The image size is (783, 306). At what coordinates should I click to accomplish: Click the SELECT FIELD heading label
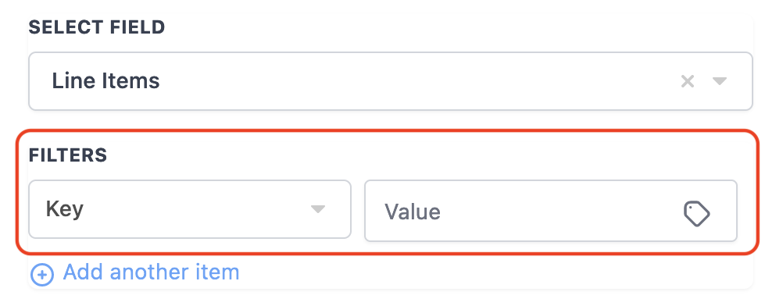(97, 27)
